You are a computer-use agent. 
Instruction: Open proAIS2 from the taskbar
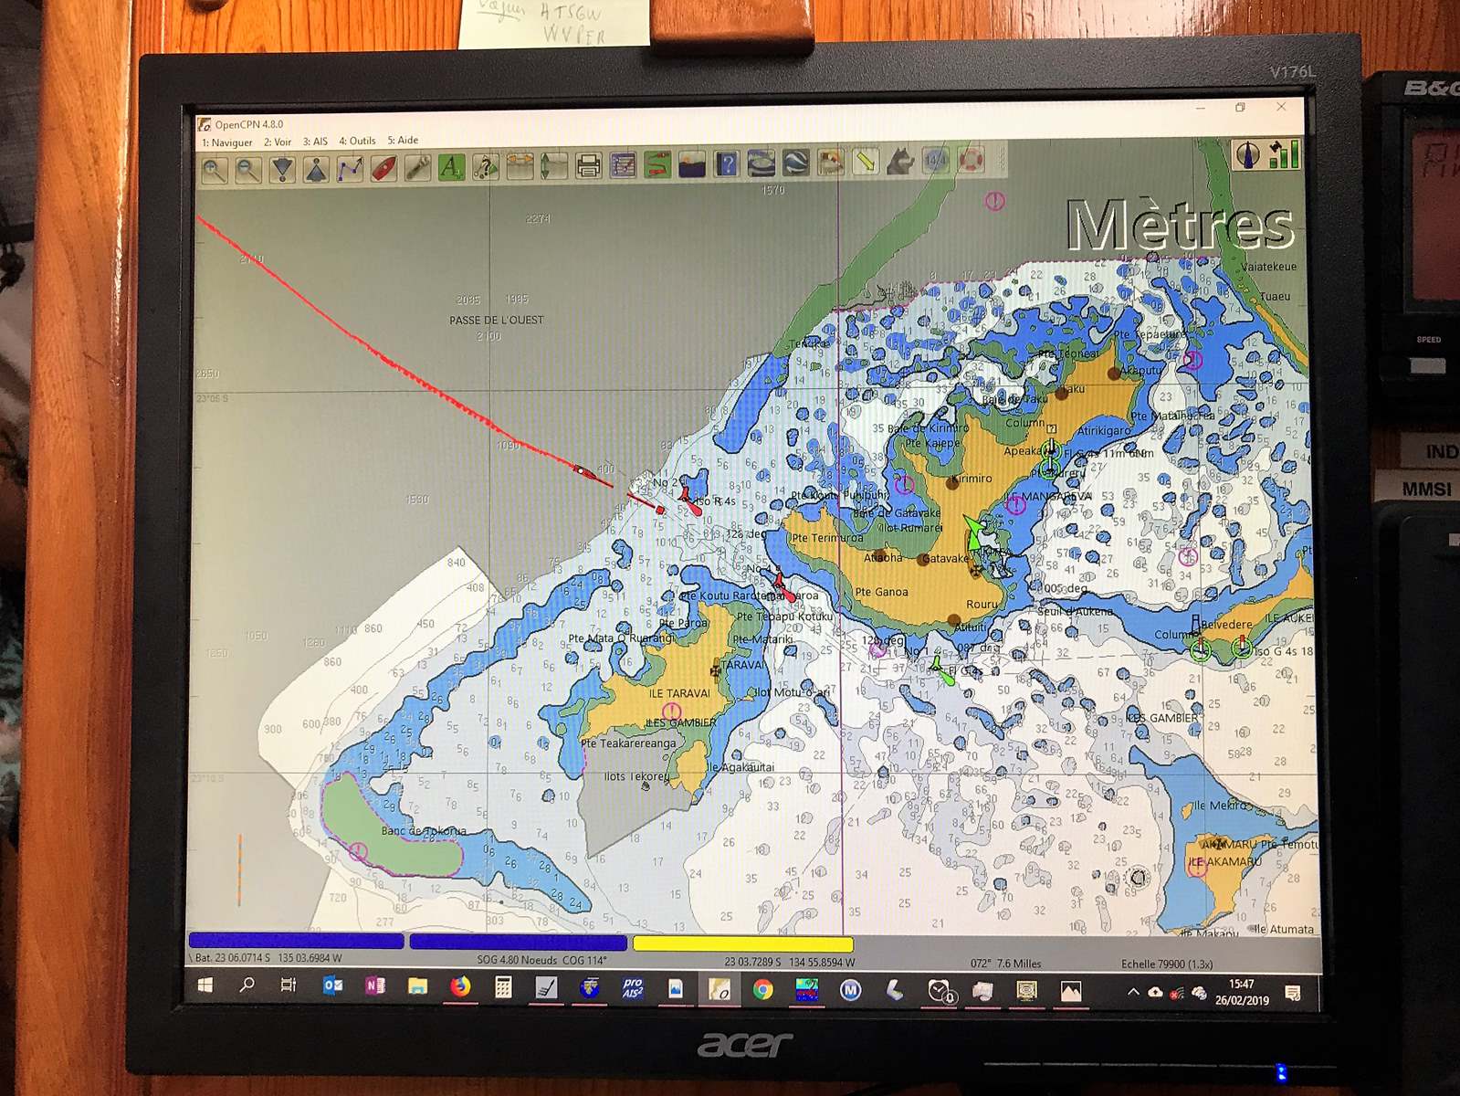click(x=633, y=989)
